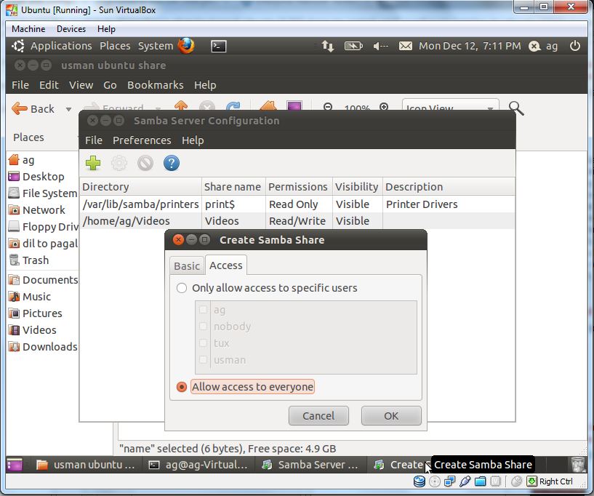Click the Back arrow in file manager
594x496 pixels.
33,109
